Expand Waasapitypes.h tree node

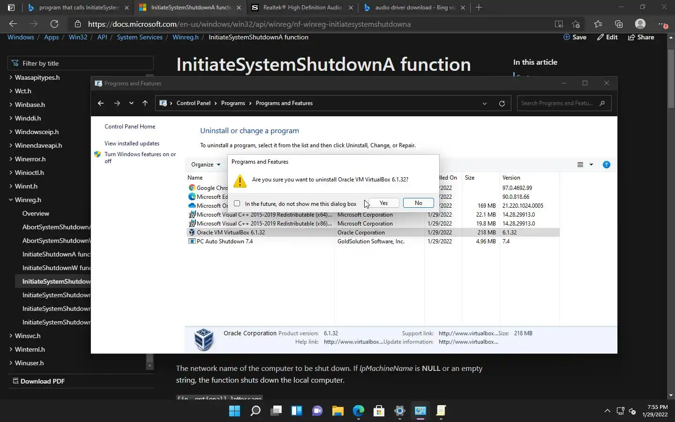11,77
